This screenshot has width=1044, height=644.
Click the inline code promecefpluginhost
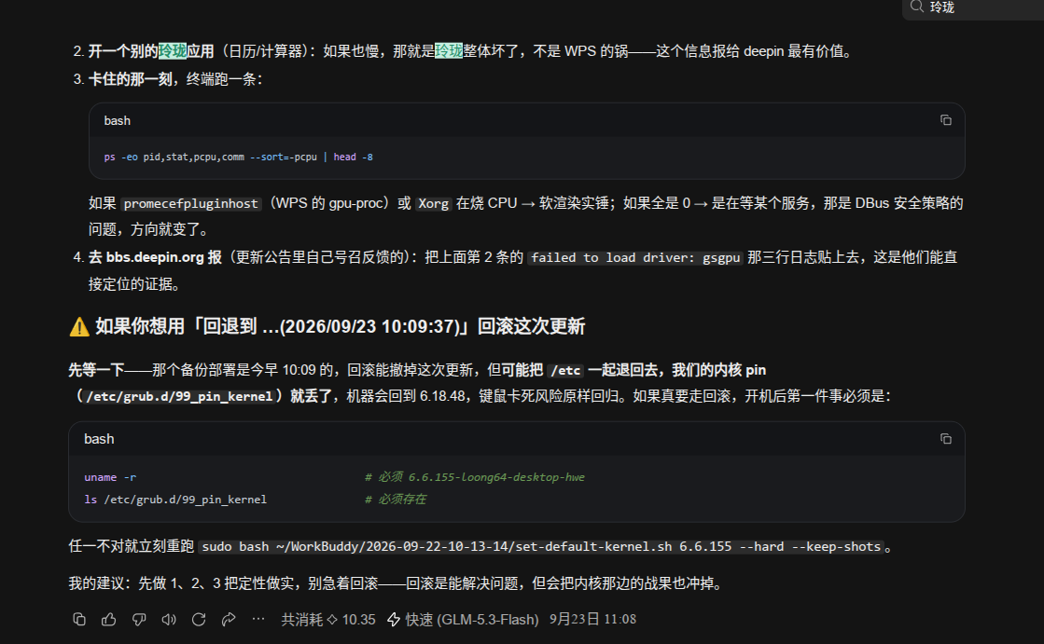pyautogui.click(x=190, y=203)
